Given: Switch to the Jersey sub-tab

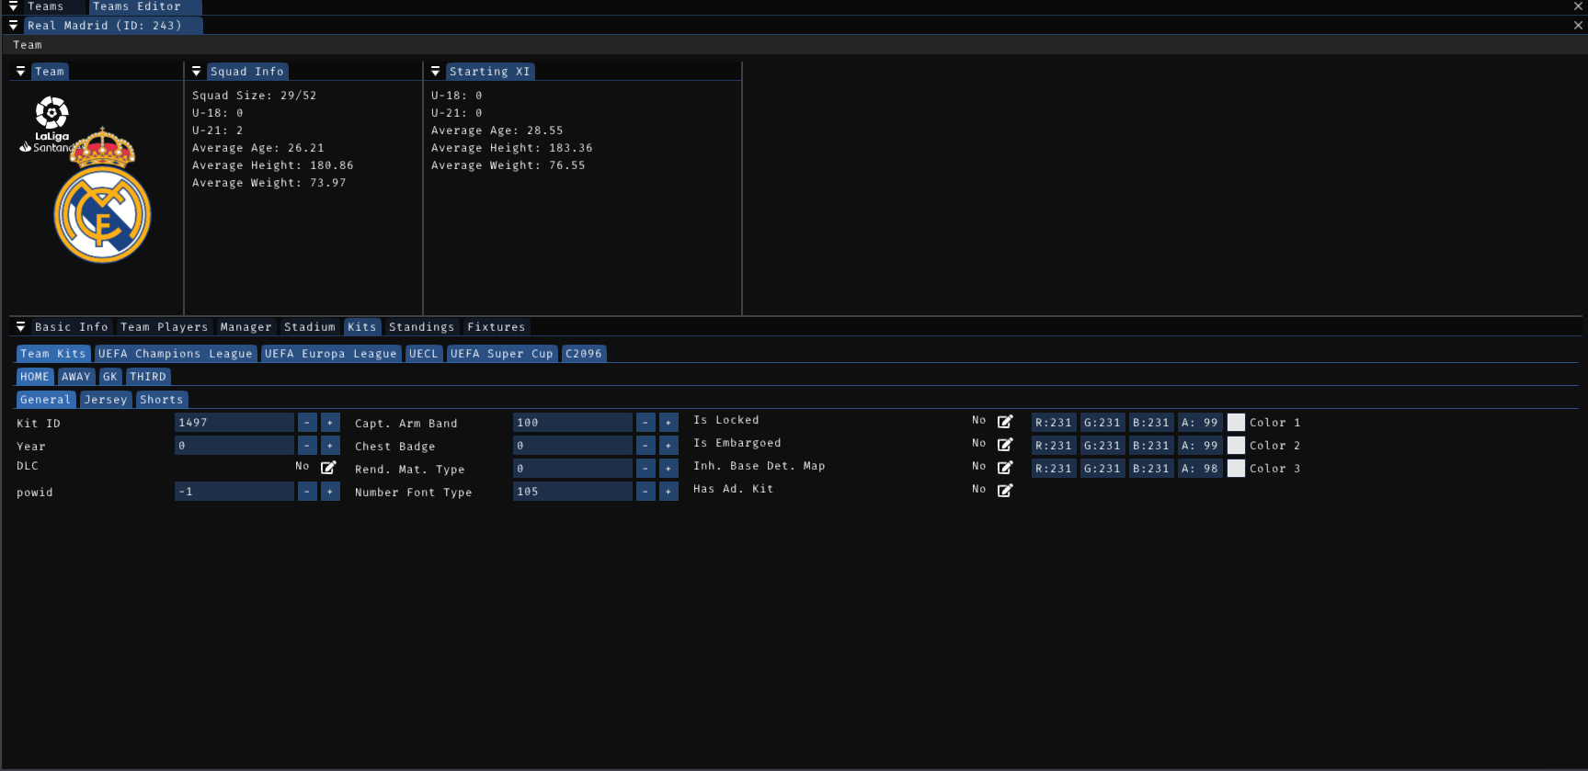Looking at the screenshot, I should (106, 400).
